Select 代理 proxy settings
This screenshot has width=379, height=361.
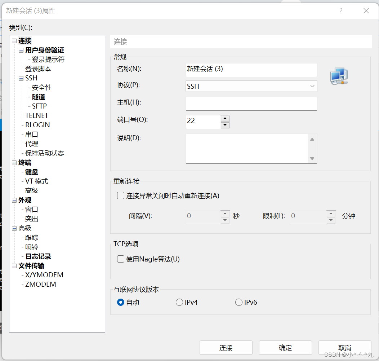(x=31, y=143)
